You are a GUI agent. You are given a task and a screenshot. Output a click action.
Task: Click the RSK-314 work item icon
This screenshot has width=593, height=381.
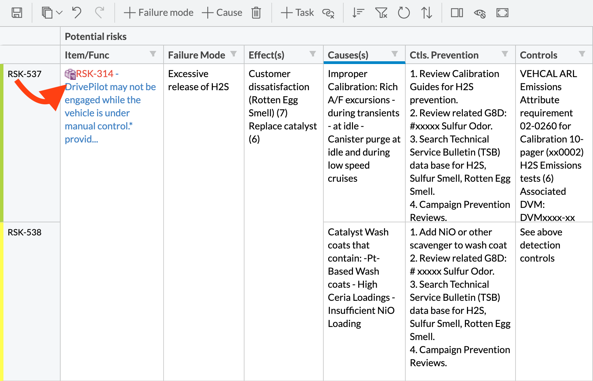click(70, 74)
